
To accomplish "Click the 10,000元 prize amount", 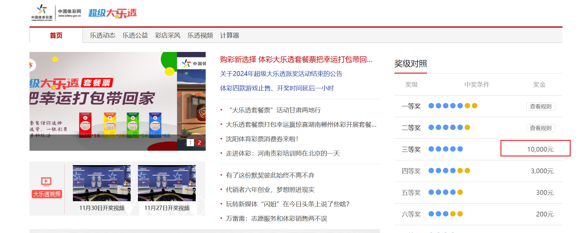I will (540, 150).
